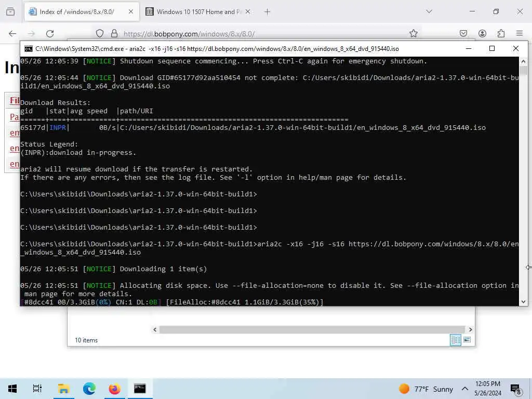
Task: Click the aria2c command line text
Action: coord(270,248)
